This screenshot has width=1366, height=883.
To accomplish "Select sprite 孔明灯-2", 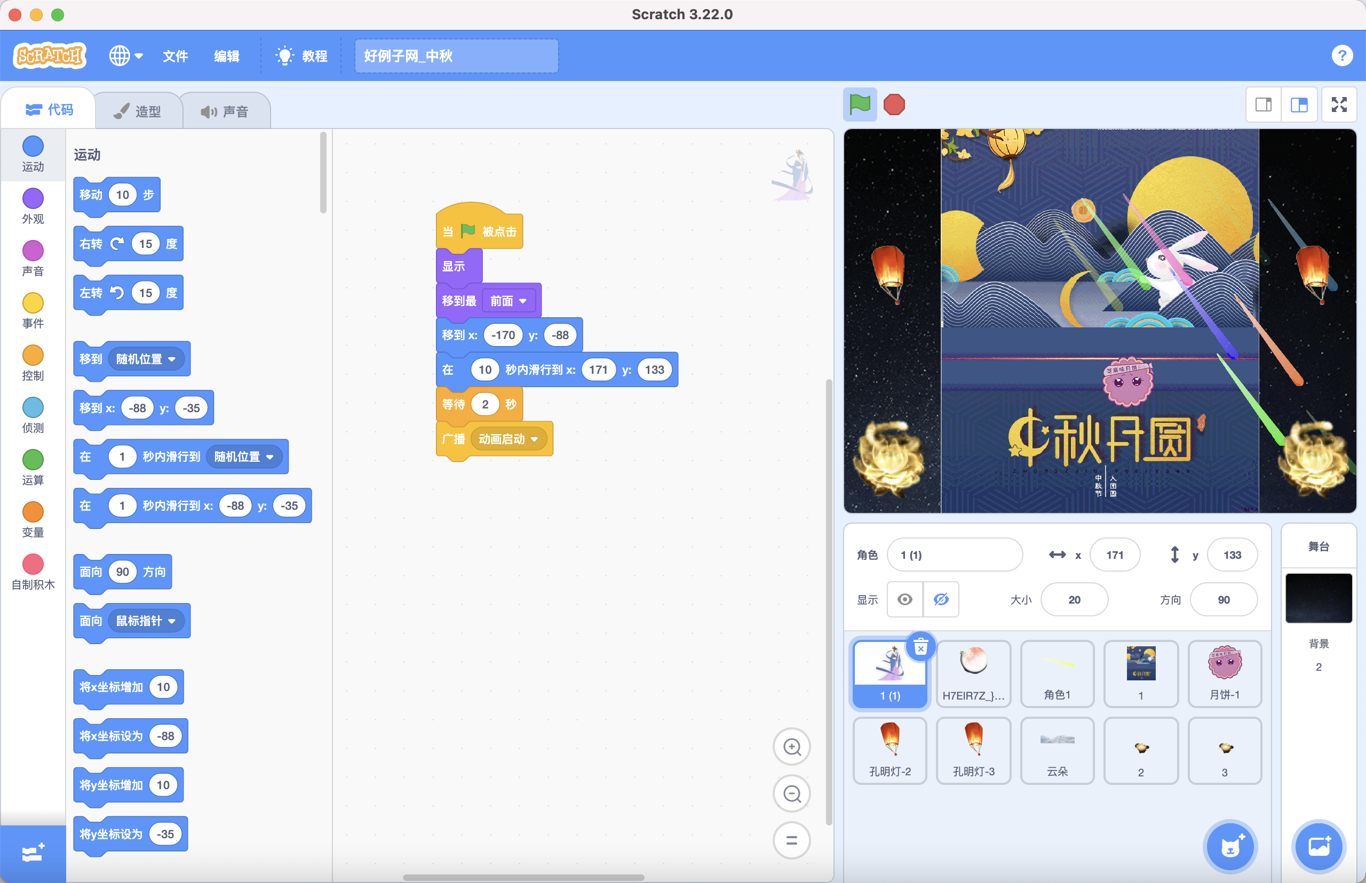I will pyautogui.click(x=890, y=750).
